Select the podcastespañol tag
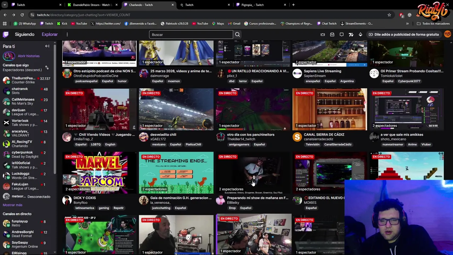This screenshot has width=453, height=255. [x=86, y=81]
